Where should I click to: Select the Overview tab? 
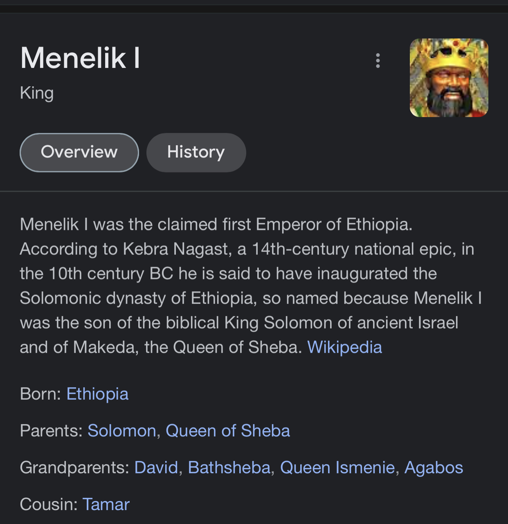click(79, 152)
